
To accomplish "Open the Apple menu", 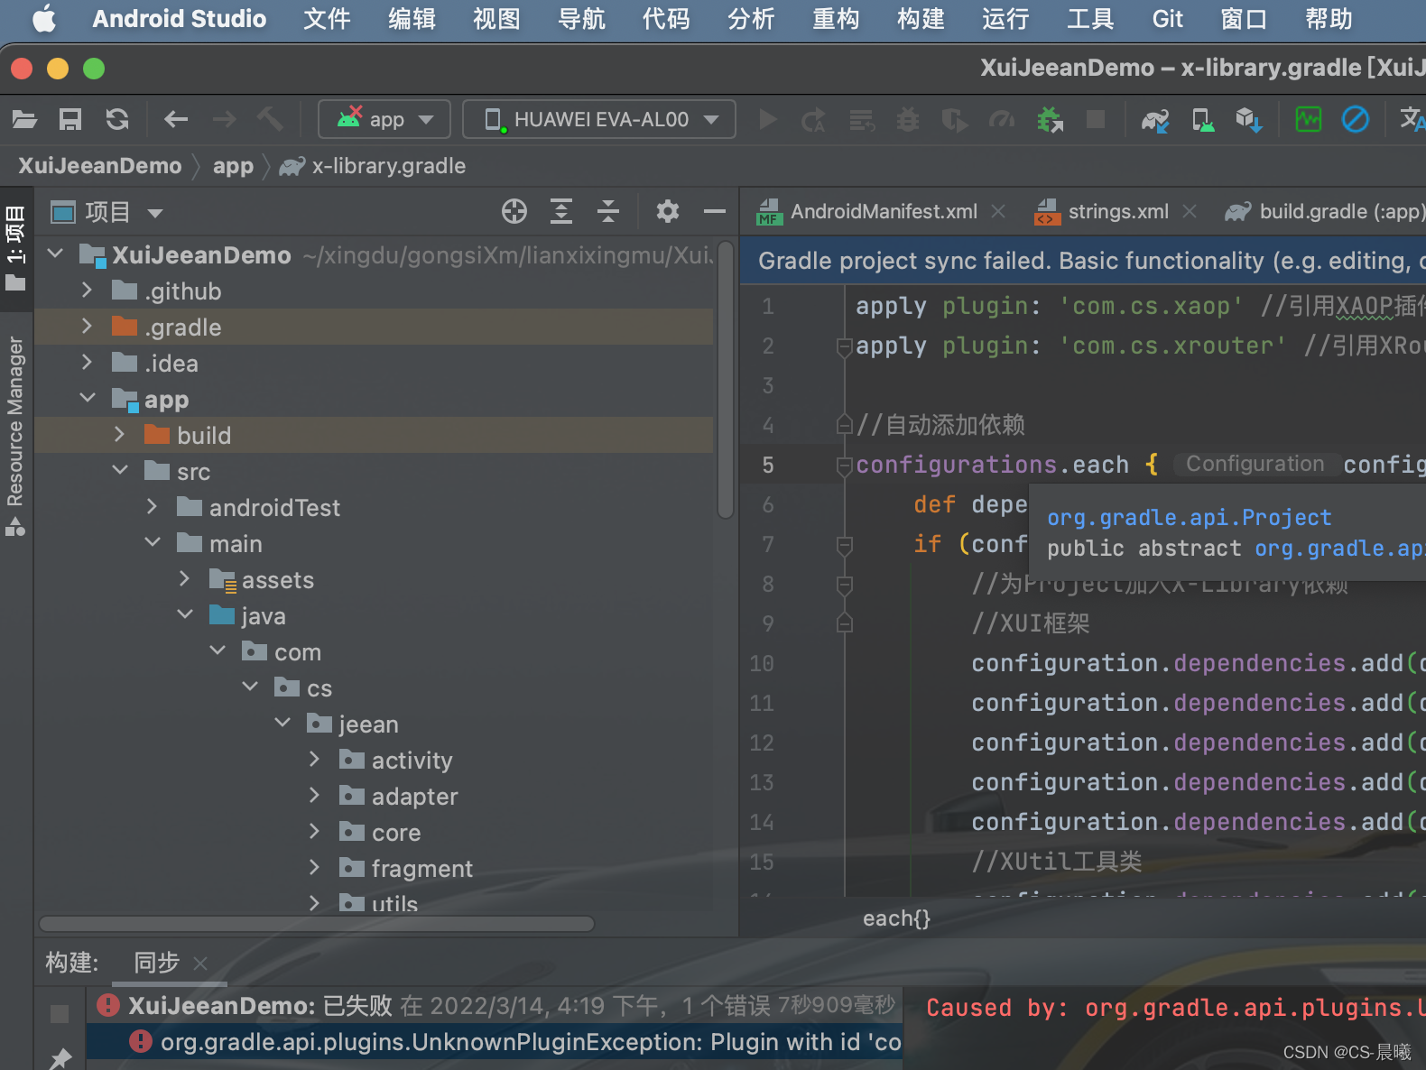I will tap(44, 19).
